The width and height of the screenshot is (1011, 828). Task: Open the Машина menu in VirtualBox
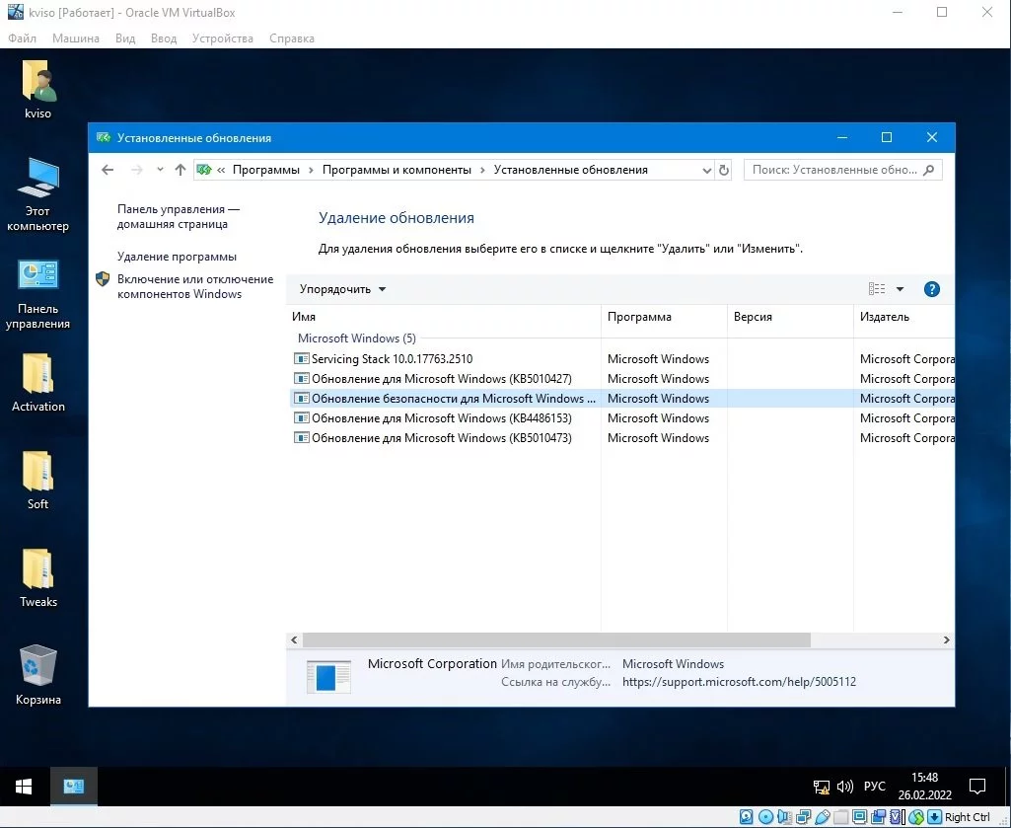click(76, 38)
